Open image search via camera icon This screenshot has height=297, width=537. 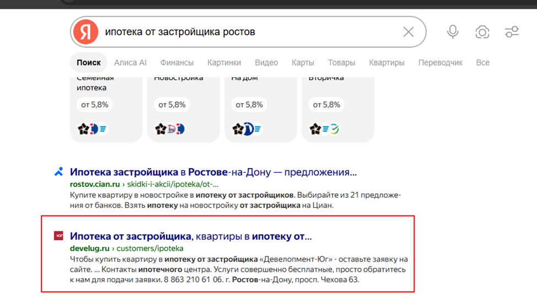pyautogui.click(x=482, y=32)
